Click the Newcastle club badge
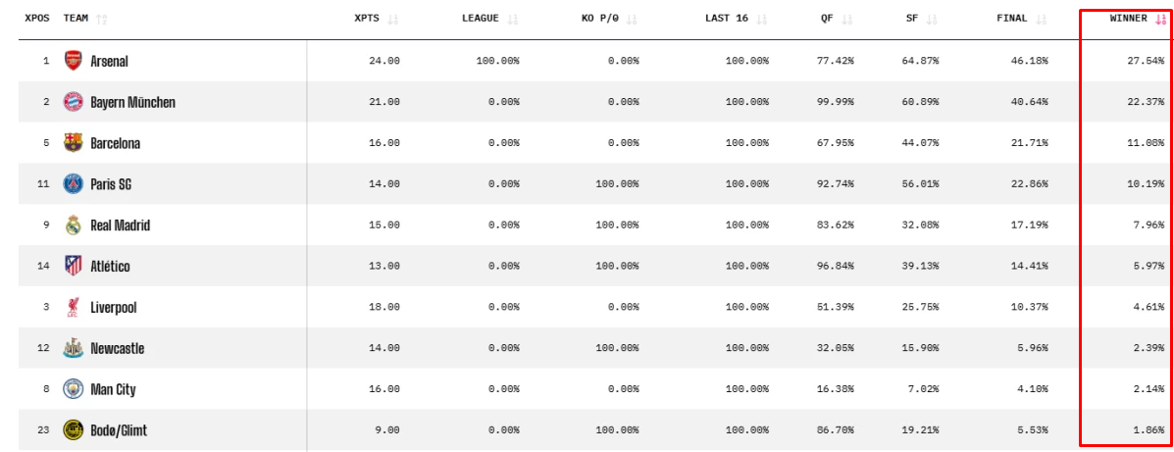Viewport: 1174px width, 452px height. pyautogui.click(x=73, y=348)
